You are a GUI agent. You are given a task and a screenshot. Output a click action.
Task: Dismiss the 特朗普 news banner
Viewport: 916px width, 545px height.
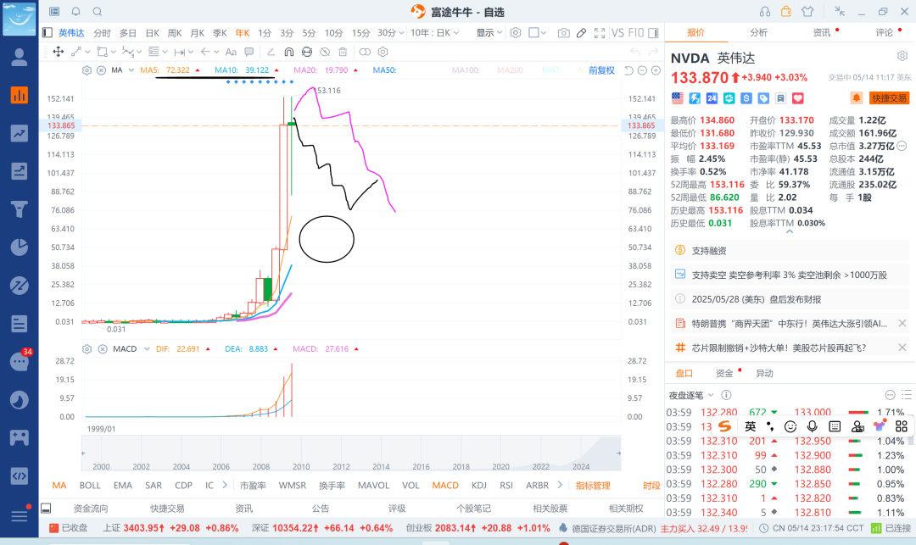(902, 323)
